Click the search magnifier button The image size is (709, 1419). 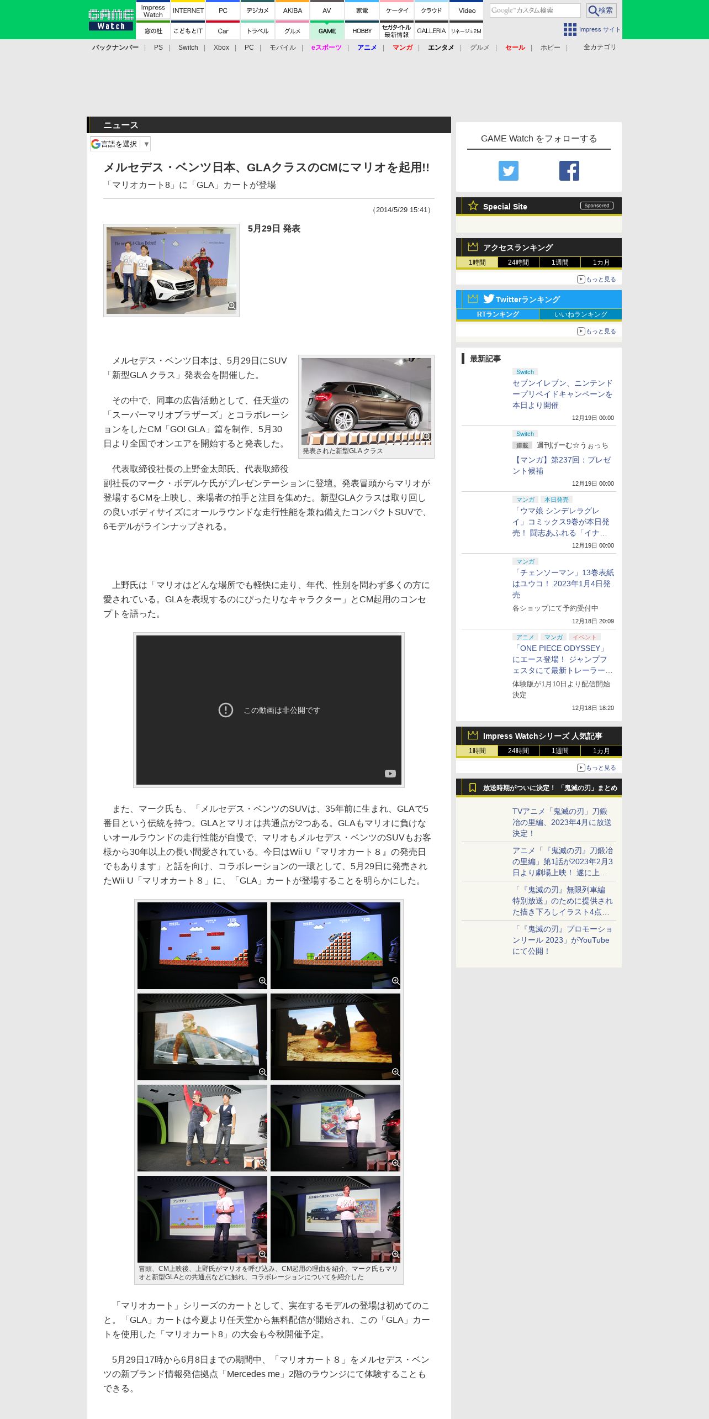point(601,10)
